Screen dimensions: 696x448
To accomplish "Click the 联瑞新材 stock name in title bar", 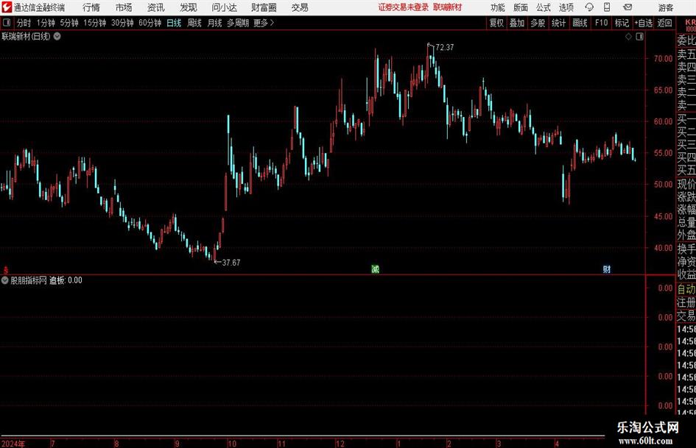I will pos(448,7).
